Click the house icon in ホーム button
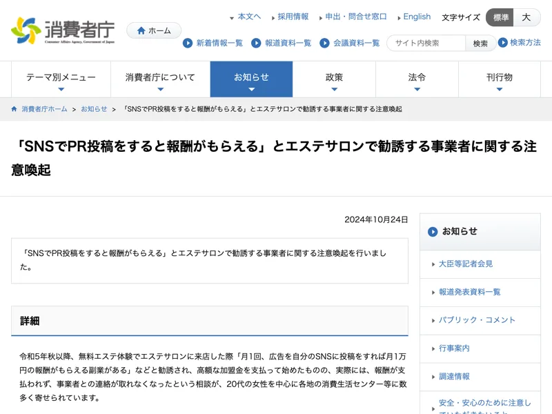 tap(141, 30)
